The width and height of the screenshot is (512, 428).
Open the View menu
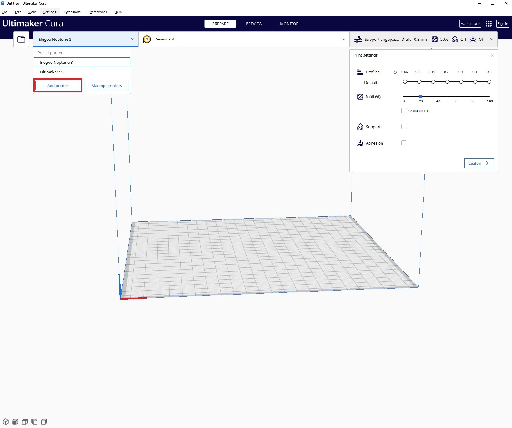pyautogui.click(x=32, y=12)
